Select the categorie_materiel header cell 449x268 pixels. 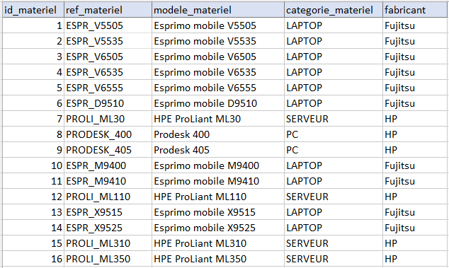pyautogui.click(x=334, y=10)
